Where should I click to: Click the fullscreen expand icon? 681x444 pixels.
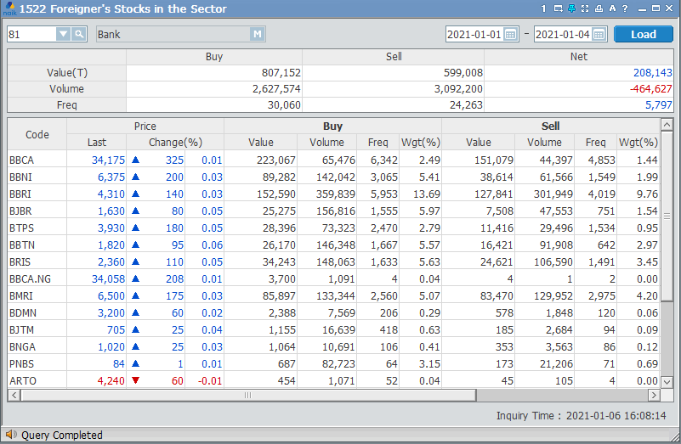coord(585,8)
